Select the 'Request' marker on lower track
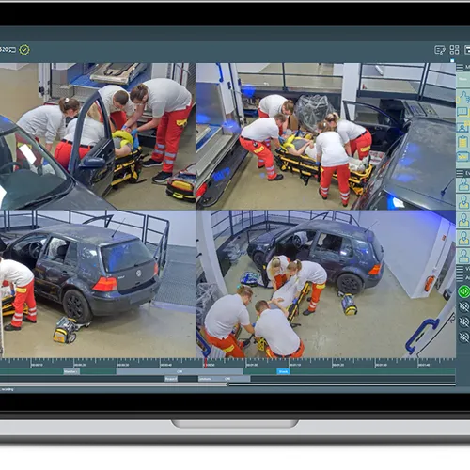470x470 pixels. (x=171, y=379)
